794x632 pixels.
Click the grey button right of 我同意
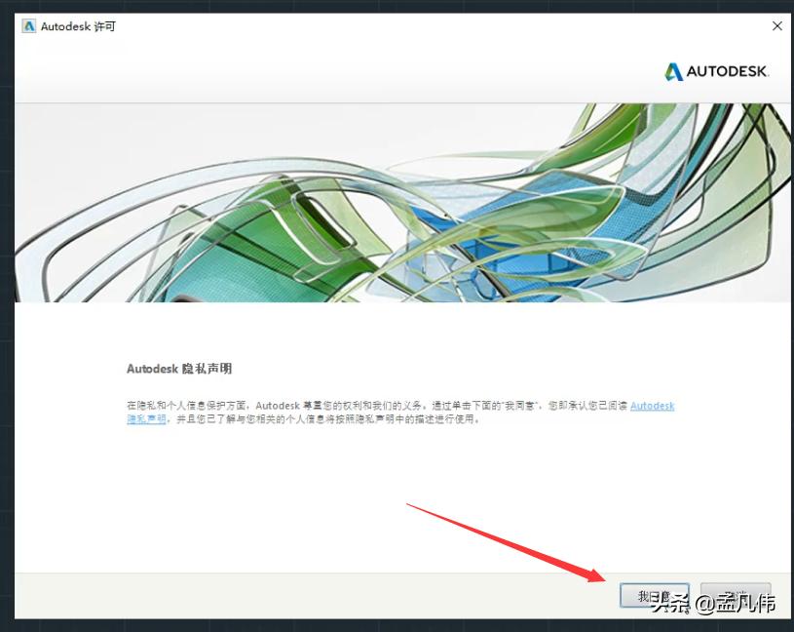[736, 596]
